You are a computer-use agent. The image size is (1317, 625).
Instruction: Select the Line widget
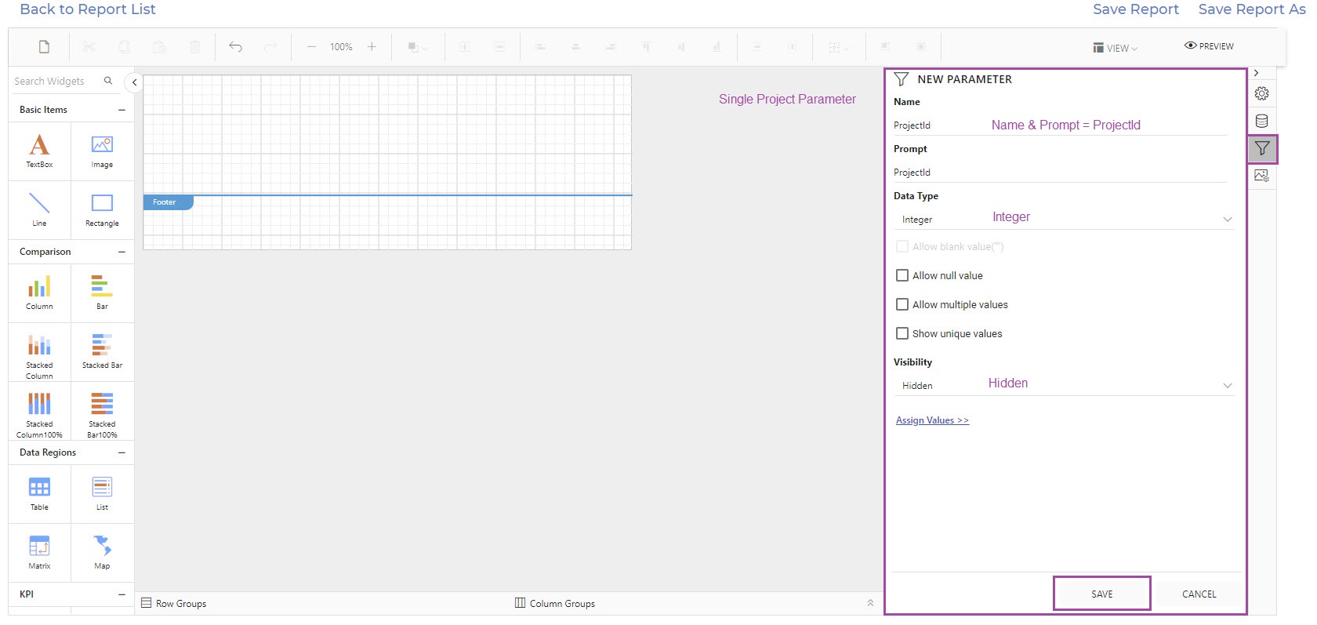[x=39, y=210]
